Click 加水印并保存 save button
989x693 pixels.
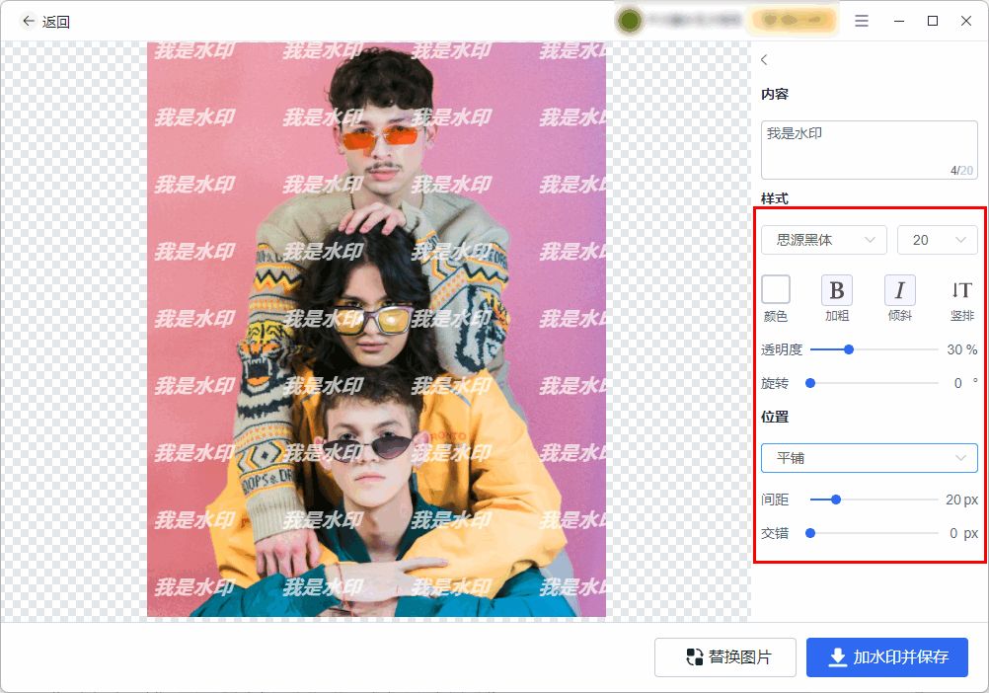886,657
